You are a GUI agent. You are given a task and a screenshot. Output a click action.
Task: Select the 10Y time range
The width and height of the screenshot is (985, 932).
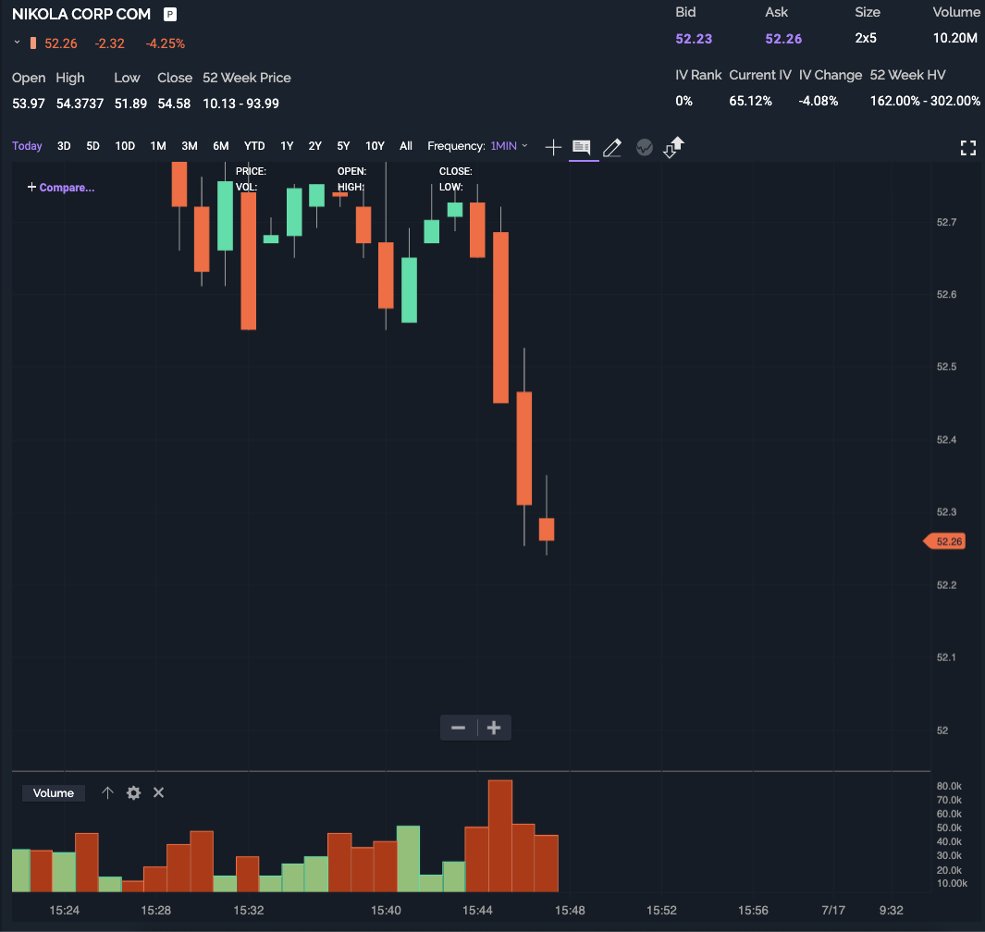click(375, 146)
